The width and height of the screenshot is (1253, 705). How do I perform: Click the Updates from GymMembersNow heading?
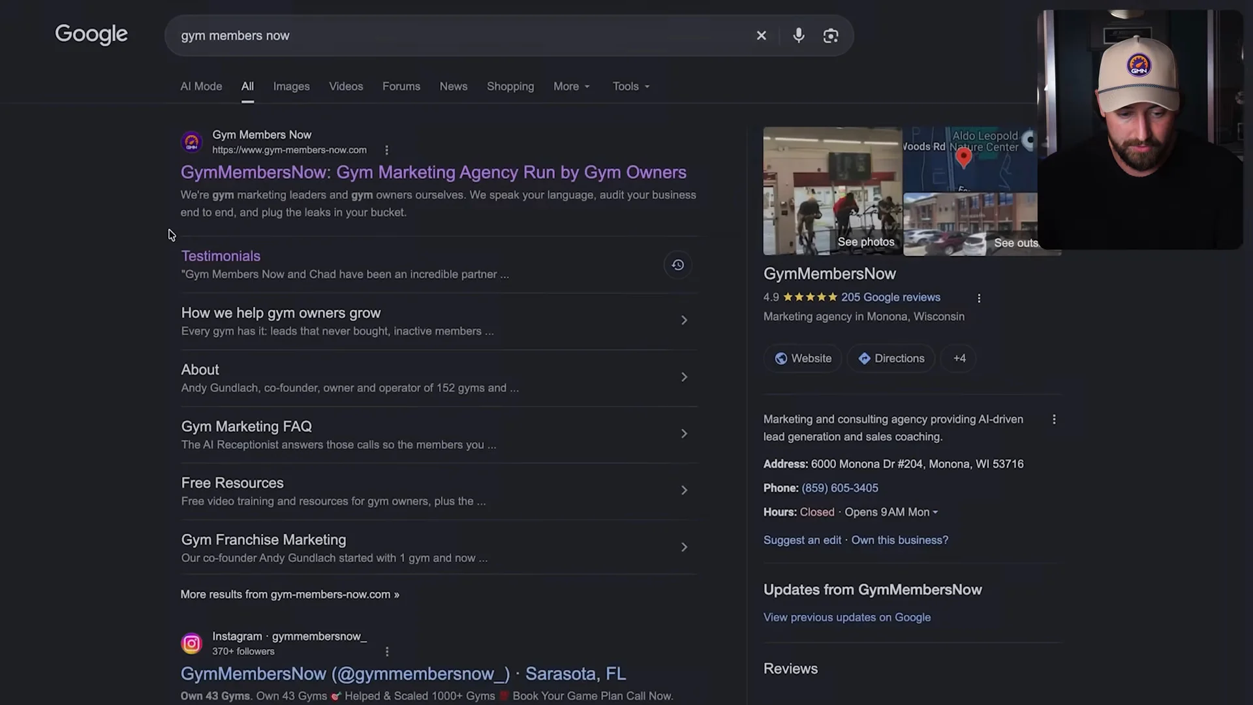873,590
